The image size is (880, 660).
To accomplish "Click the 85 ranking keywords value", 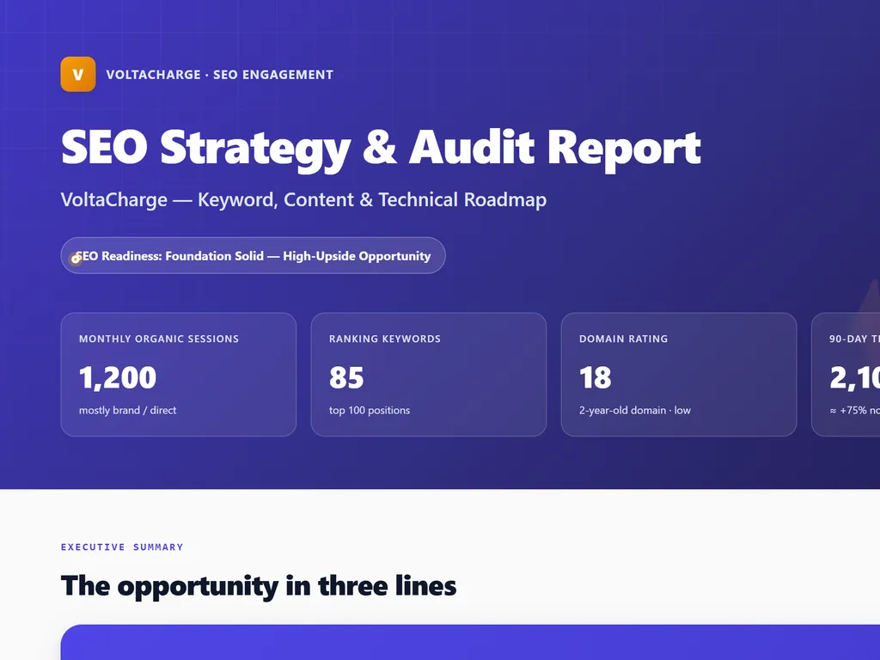I will [346, 377].
